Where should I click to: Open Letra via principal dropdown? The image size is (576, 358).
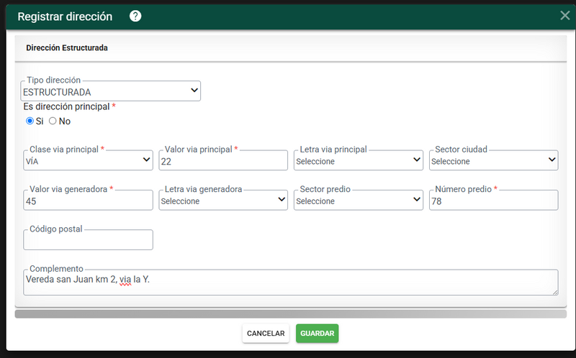[x=358, y=160]
